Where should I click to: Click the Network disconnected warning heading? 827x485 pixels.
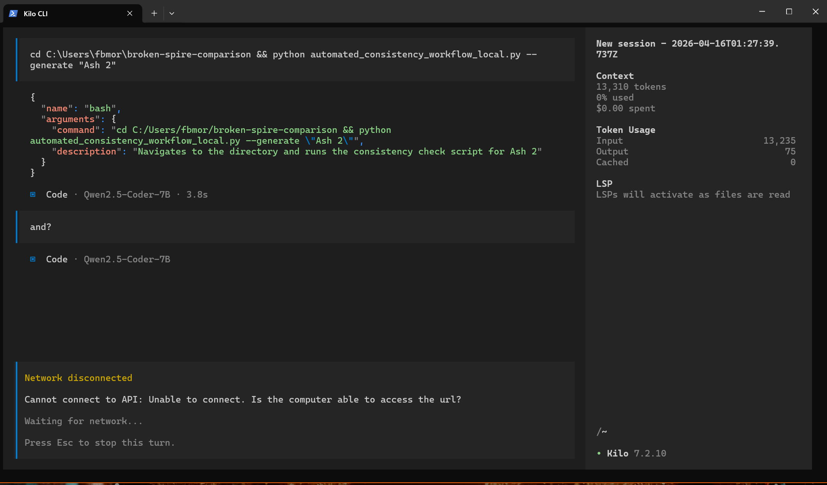78,378
